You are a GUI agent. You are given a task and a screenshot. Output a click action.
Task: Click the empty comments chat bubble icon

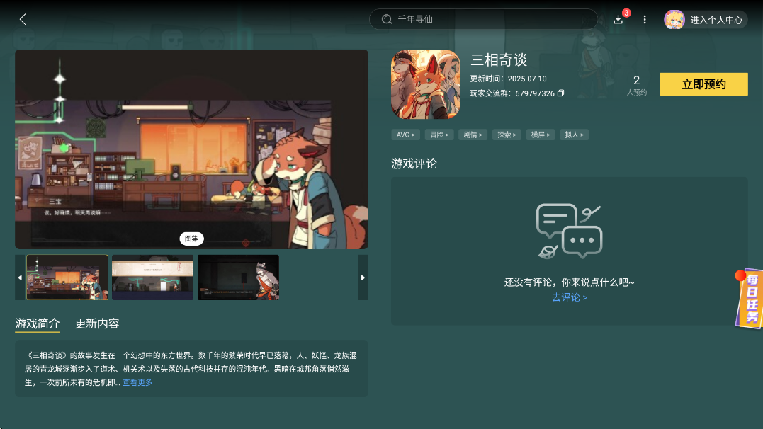(570, 231)
